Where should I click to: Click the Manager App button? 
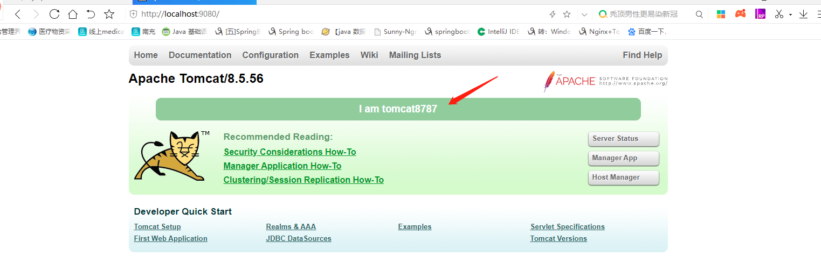pos(623,158)
